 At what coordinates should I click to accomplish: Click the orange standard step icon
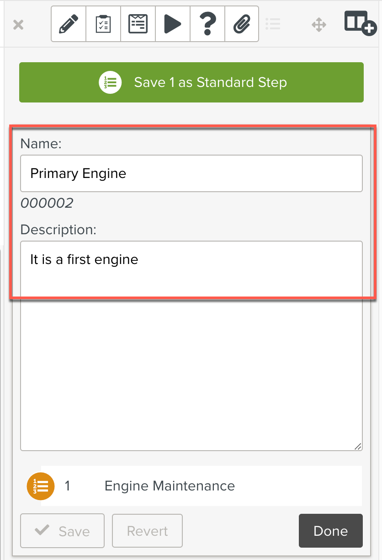41,486
